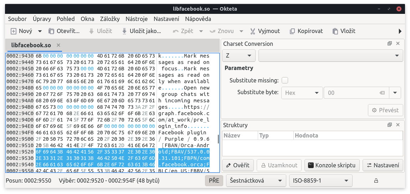This screenshot has height=194, width=410.
Task: Float the Charset Conversion panel
Action: pyautogui.click(x=390, y=44)
